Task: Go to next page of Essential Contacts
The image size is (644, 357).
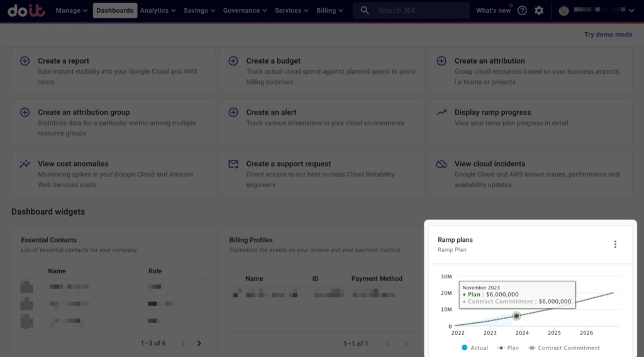Action: point(199,343)
